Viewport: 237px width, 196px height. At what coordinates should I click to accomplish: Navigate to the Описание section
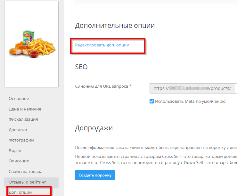[x=19, y=161]
